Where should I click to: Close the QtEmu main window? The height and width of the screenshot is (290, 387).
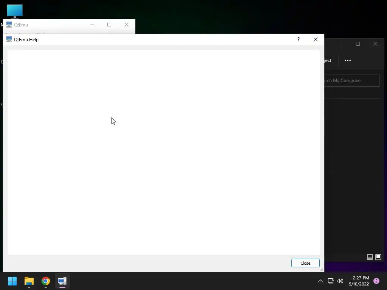pos(126,25)
